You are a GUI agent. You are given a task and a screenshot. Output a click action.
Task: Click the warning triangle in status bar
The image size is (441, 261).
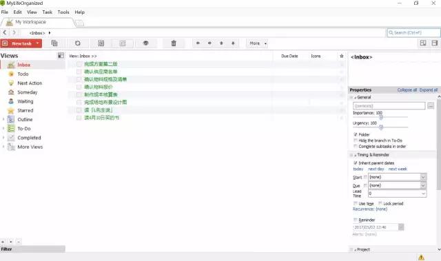click(421, 258)
